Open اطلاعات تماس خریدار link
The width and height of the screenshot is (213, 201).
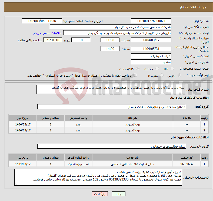click(48, 33)
